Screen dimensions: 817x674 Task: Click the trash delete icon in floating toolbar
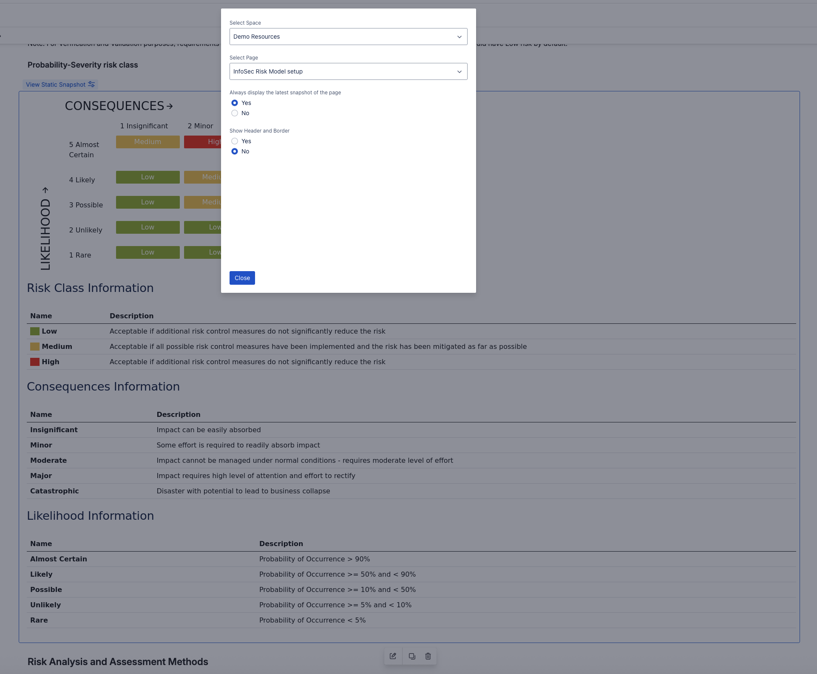pyautogui.click(x=428, y=656)
